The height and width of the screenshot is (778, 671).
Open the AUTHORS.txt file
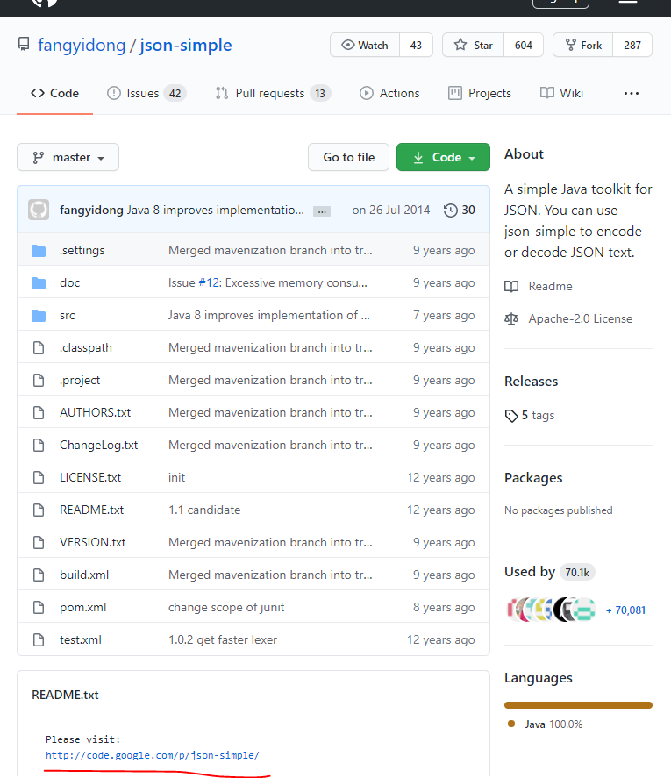[96, 413]
